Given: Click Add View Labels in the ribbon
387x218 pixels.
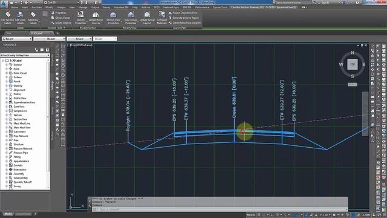Looking at the screenshot, I should click(x=33, y=18).
